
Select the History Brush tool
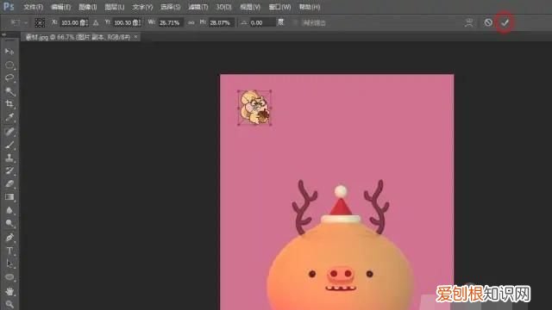pyautogui.click(x=9, y=170)
